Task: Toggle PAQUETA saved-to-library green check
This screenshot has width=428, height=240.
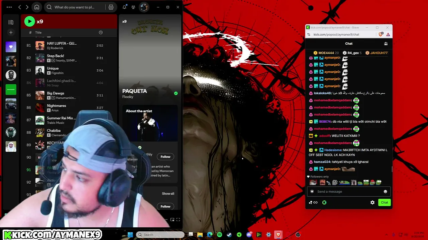Action: pyautogui.click(x=176, y=93)
